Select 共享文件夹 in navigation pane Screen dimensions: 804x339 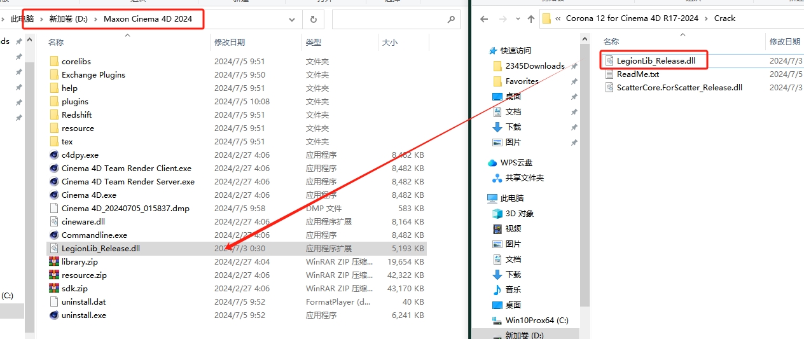(525, 178)
